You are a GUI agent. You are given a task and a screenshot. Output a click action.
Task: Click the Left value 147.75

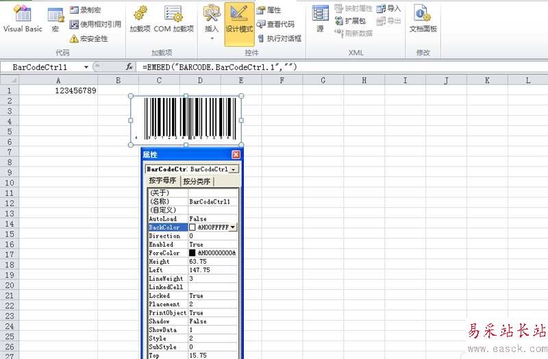(x=213, y=270)
